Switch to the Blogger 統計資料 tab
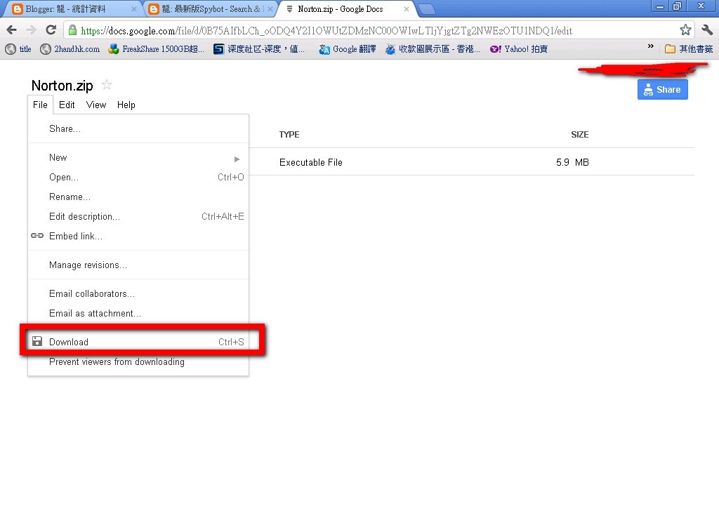The width and height of the screenshot is (719, 518). tap(73, 8)
